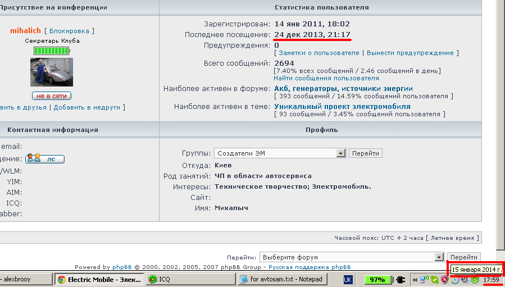Switch to the ICQ taskbar window
Viewport: 505px width, 287px height.
tap(188, 279)
